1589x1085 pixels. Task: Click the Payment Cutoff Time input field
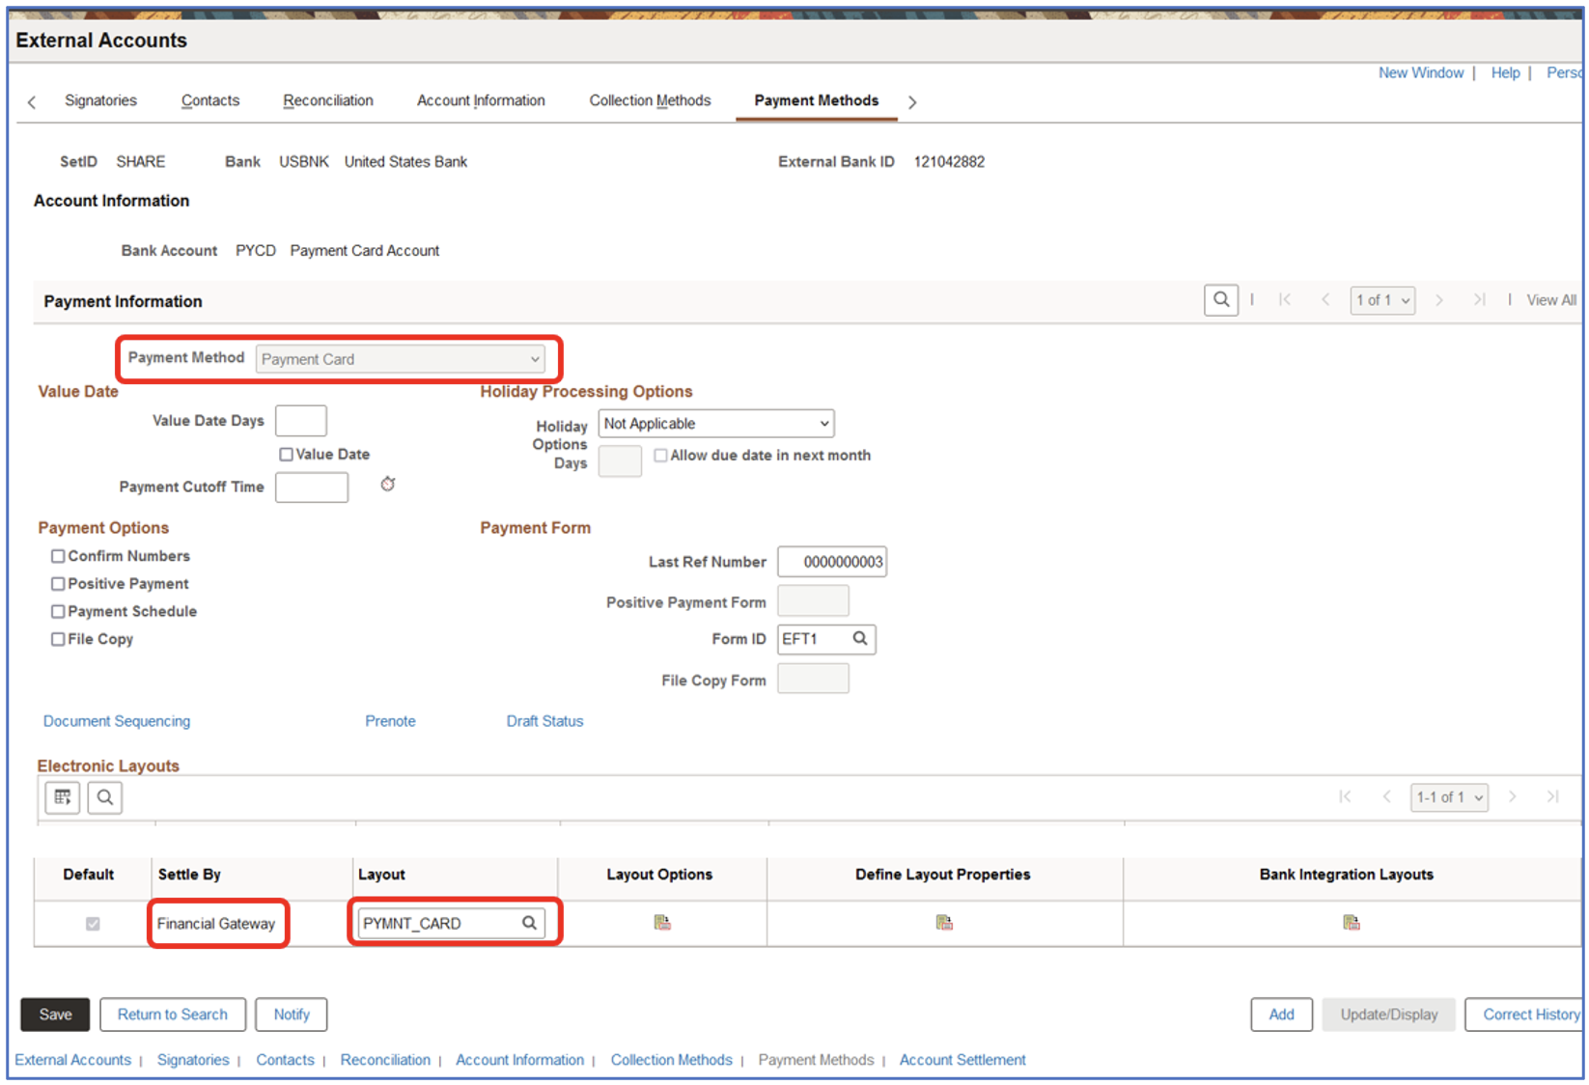(x=312, y=487)
